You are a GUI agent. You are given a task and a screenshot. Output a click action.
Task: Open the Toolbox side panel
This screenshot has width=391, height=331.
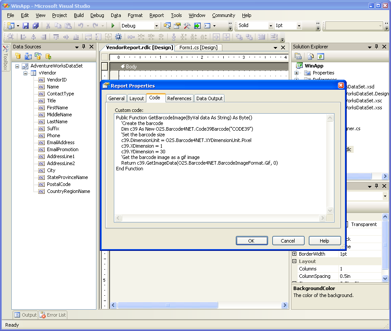pyautogui.click(x=5, y=59)
